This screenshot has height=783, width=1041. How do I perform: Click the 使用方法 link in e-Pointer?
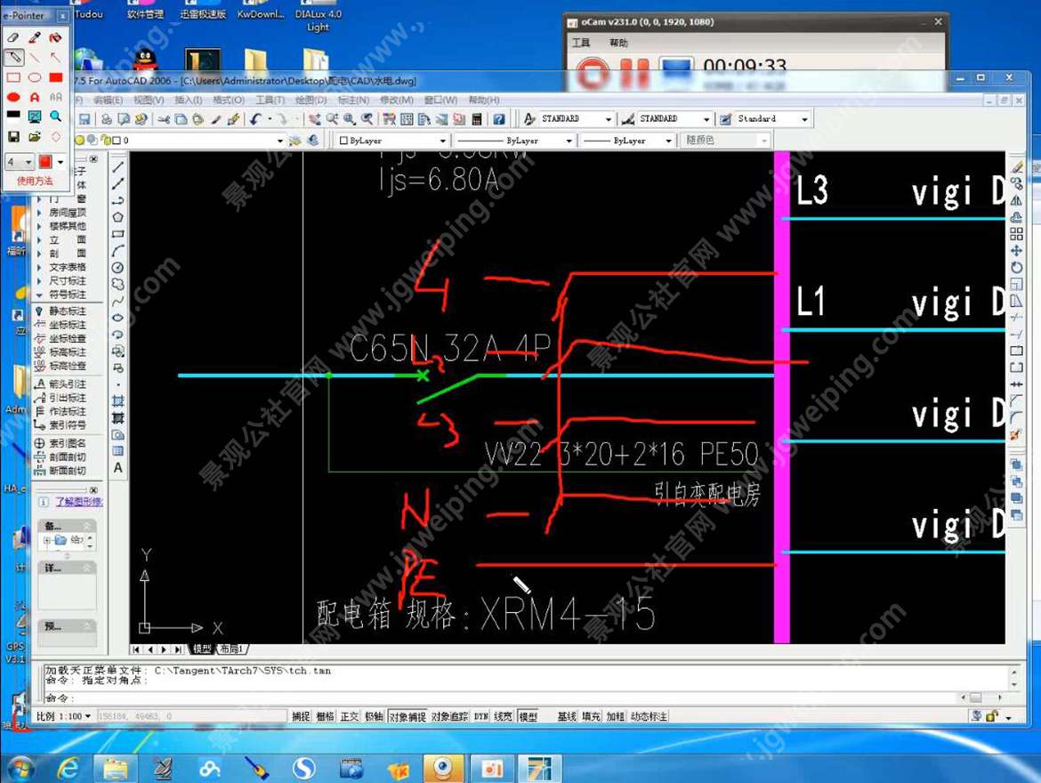tap(35, 181)
